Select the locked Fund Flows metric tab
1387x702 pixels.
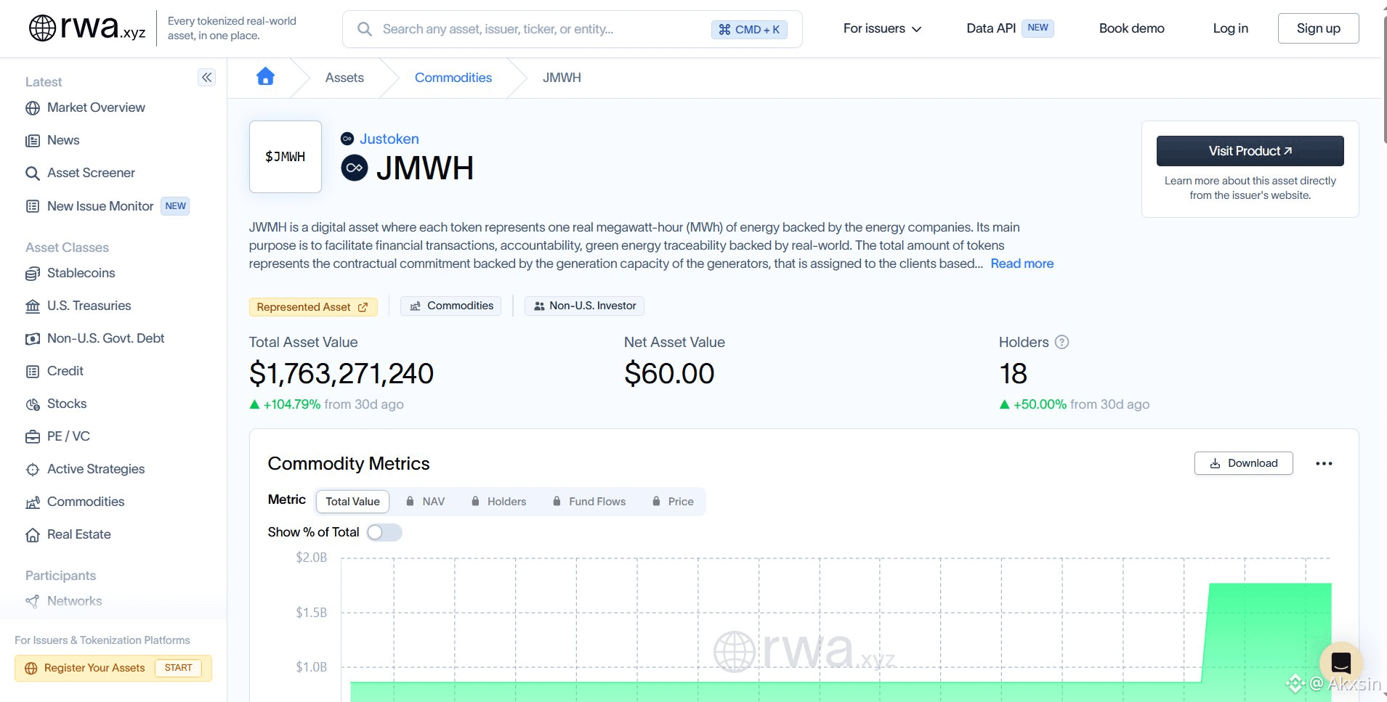coord(589,502)
